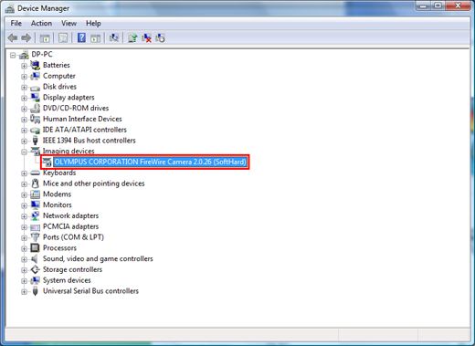
Task: Expand the Monitors node
Action: [24, 205]
